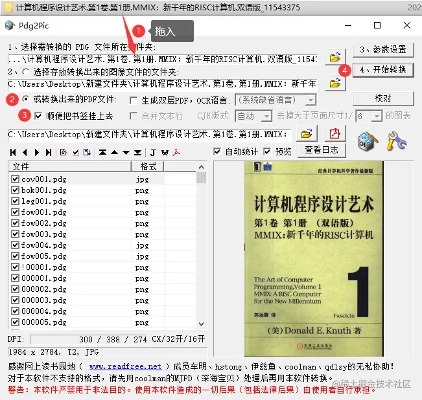Click the wrench and key tools icon
The height and width of the screenshot is (400, 422).
397,140
